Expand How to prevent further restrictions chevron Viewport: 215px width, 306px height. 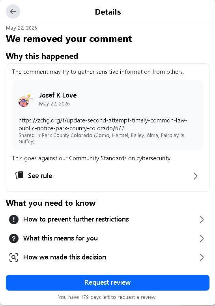[202, 220]
